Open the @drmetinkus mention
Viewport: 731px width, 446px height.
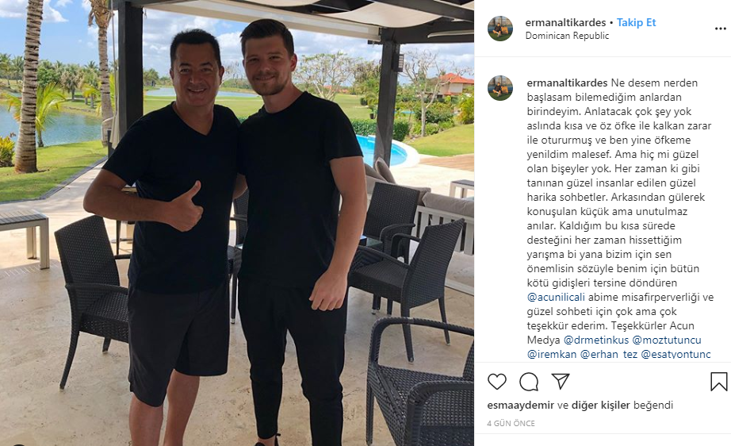(596, 340)
